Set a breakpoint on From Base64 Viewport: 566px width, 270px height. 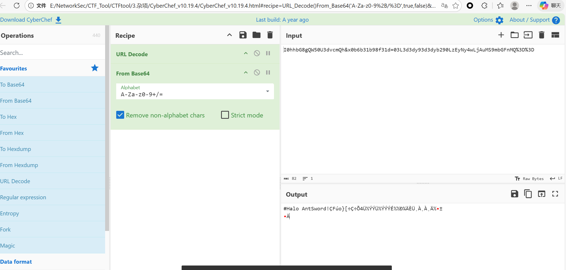pos(268,73)
